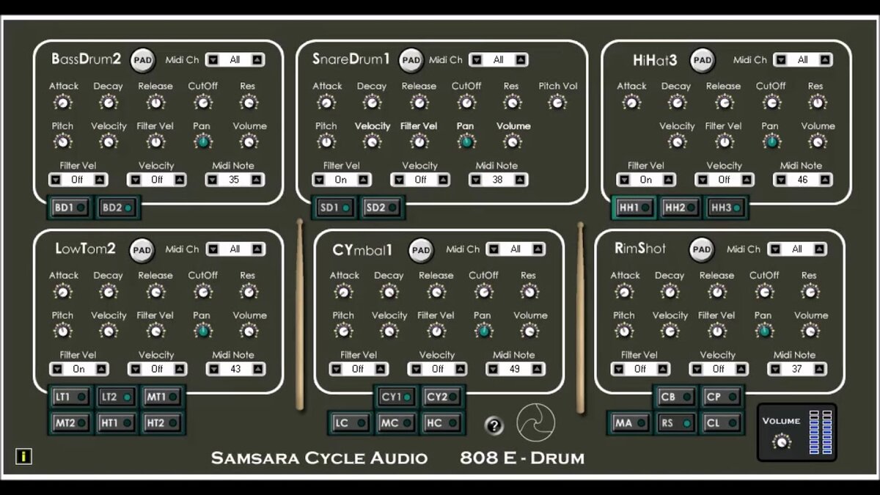Viewport: 880px width, 495px height.
Task: Increase HiHat3 Midi Note above 46
Action: [x=824, y=180]
